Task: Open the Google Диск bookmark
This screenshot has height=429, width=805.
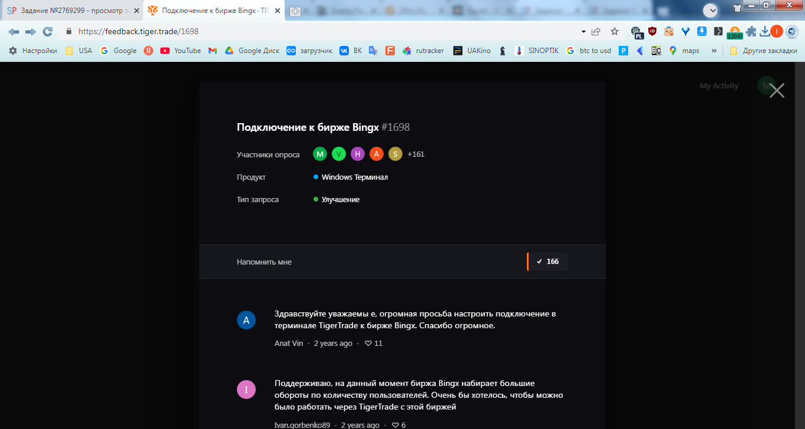Action: [x=252, y=51]
